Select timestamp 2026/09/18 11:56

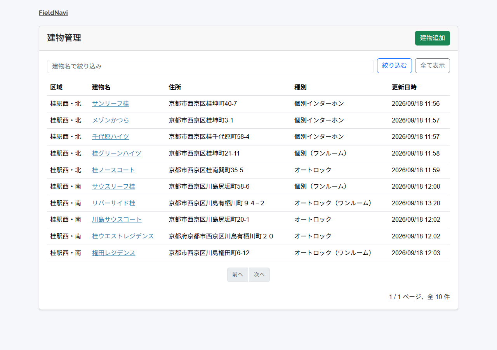(415, 104)
